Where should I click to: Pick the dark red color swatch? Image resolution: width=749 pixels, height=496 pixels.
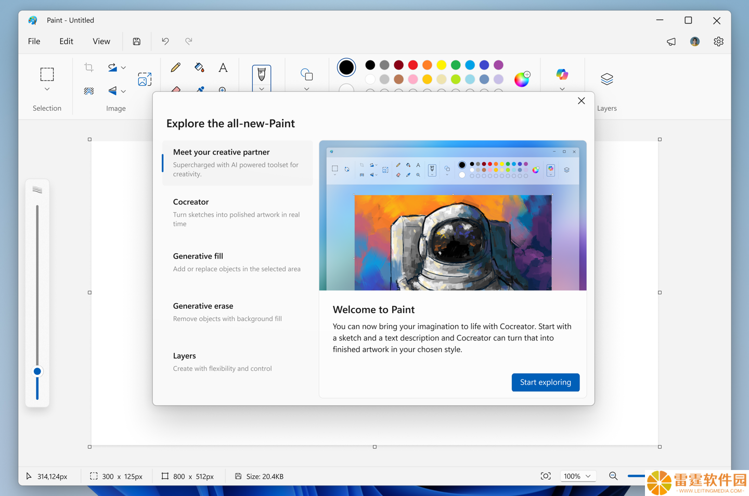click(x=398, y=65)
